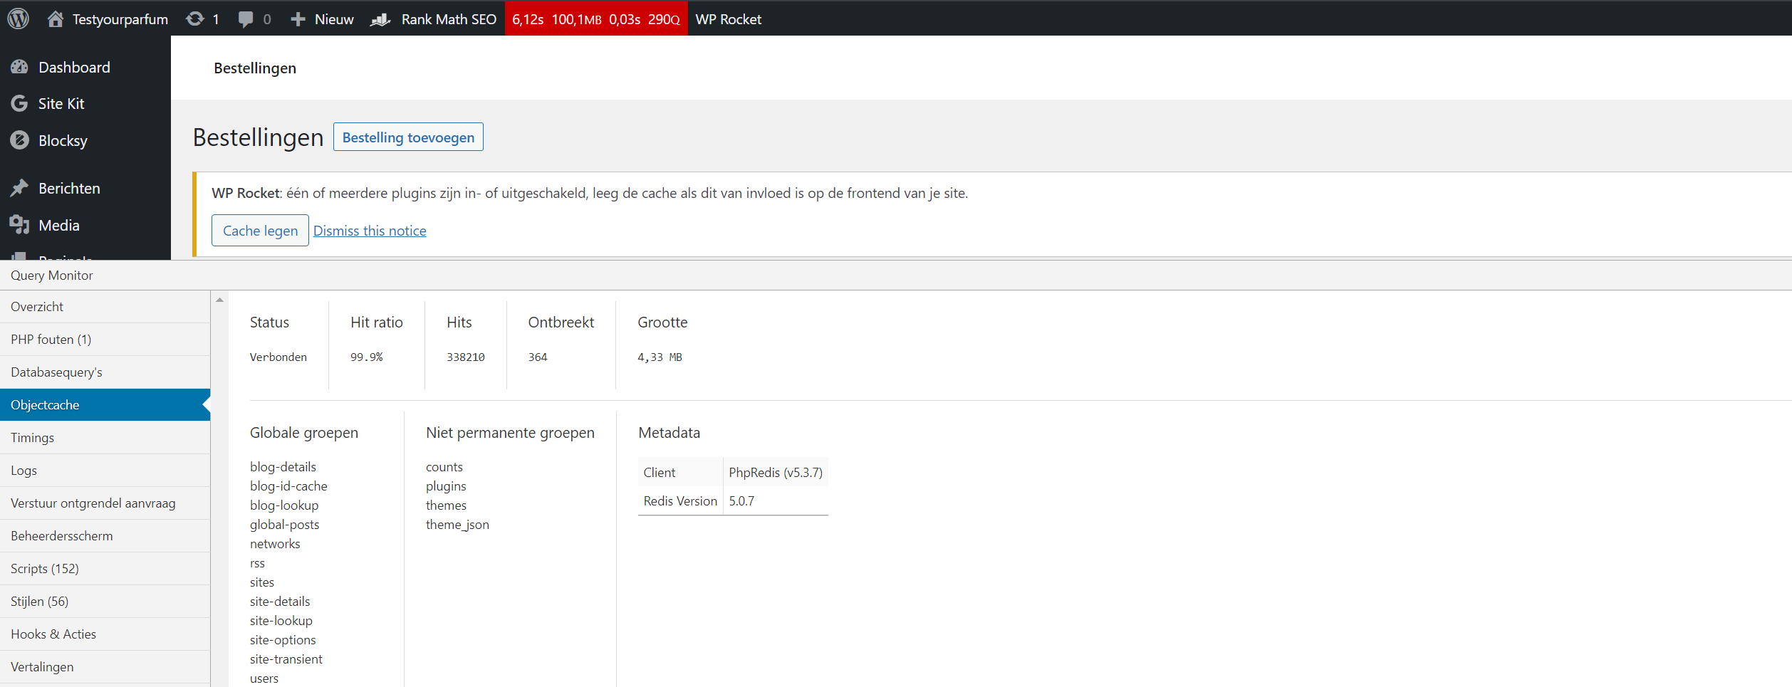The height and width of the screenshot is (687, 1792).
Task: Open Testyourparfum site menu
Action: 108,19
